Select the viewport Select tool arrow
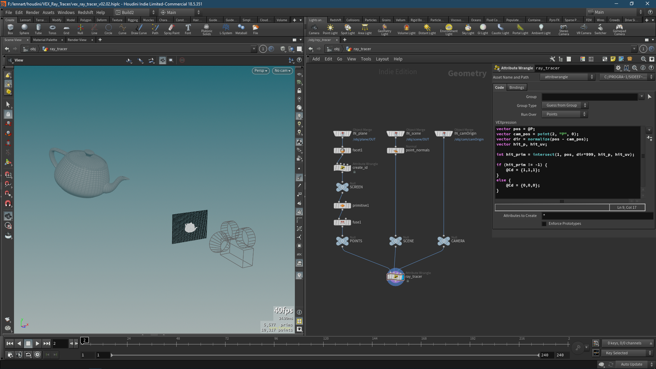Viewport: 656px width, 369px height. point(8,104)
